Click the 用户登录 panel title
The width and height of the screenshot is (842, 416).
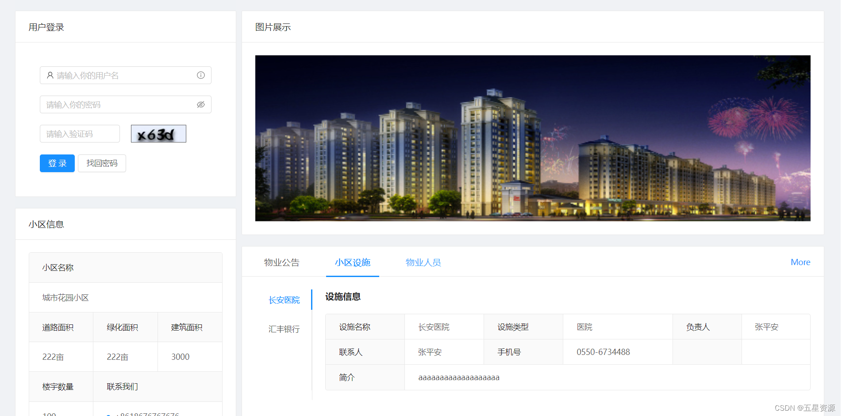[46, 27]
